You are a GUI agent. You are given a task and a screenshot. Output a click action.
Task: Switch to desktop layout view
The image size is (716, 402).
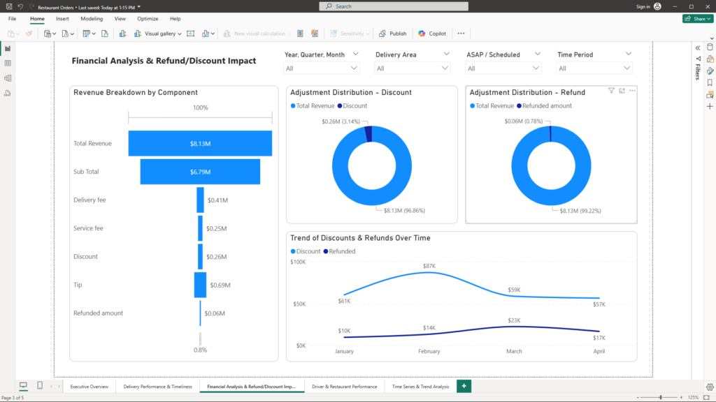click(x=23, y=386)
